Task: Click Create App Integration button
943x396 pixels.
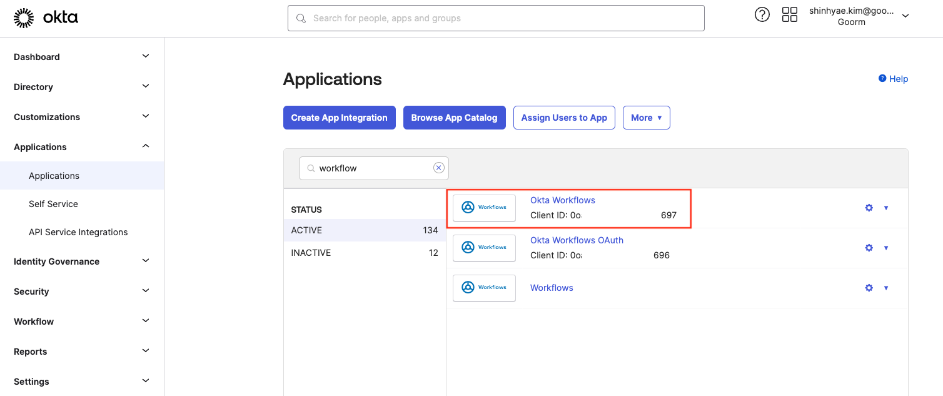Action: 339,118
